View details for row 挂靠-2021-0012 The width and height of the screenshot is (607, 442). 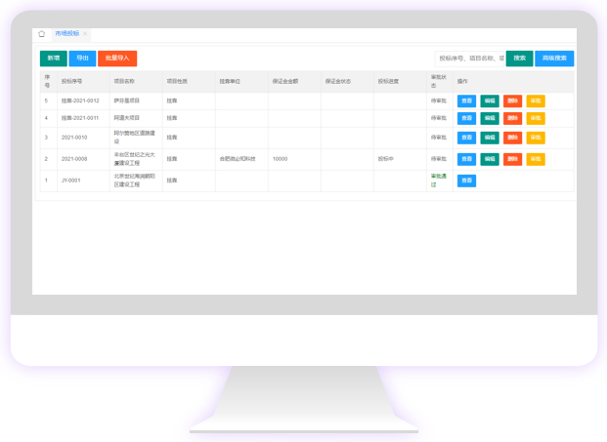(x=466, y=100)
